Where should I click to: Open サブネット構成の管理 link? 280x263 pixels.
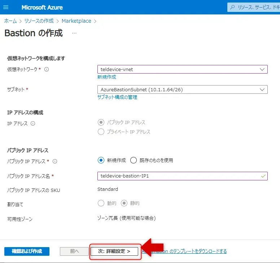coord(117,97)
